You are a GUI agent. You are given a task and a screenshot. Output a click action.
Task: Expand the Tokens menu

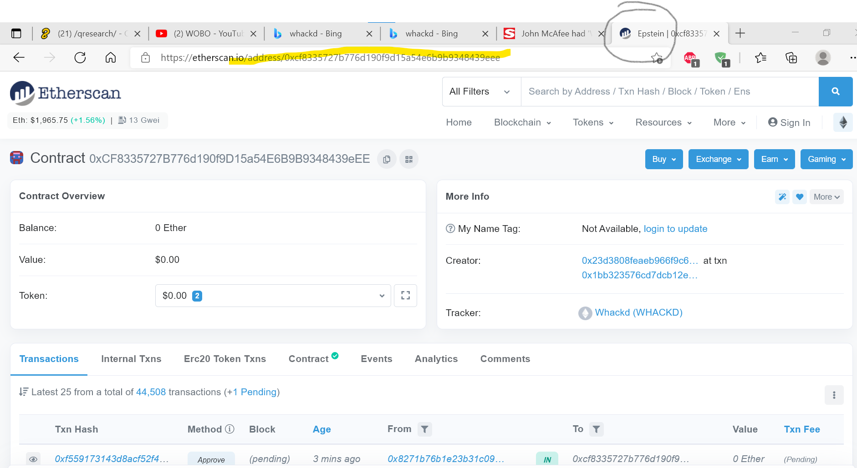[593, 122]
